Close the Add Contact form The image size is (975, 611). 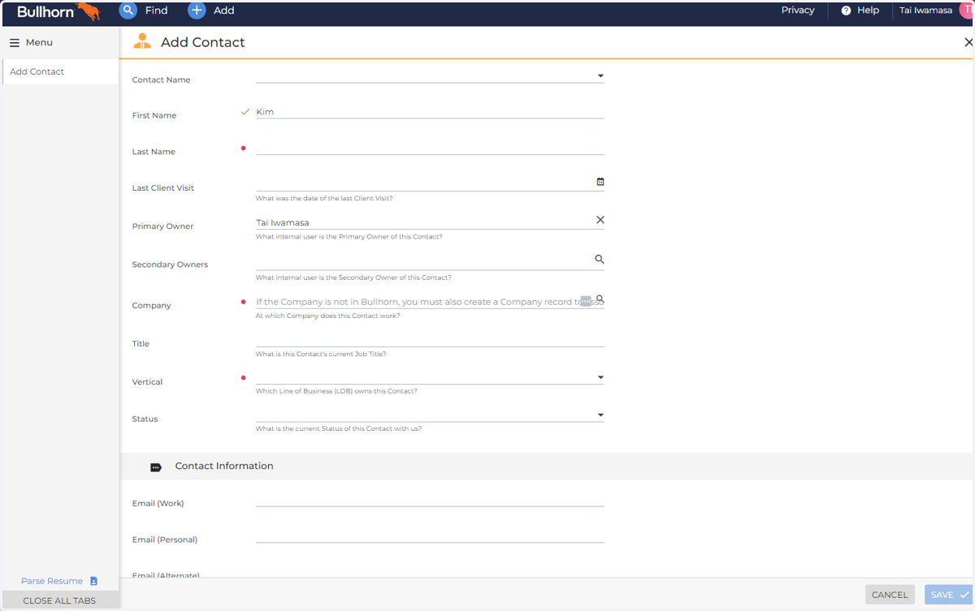click(968, 42)
